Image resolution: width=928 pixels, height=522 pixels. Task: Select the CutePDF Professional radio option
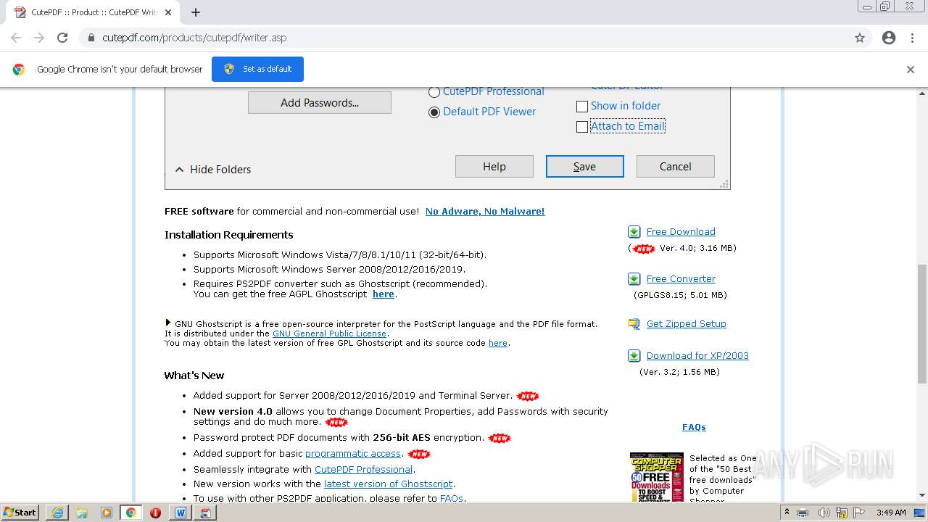pyautogui.click(x=434, y=92)
